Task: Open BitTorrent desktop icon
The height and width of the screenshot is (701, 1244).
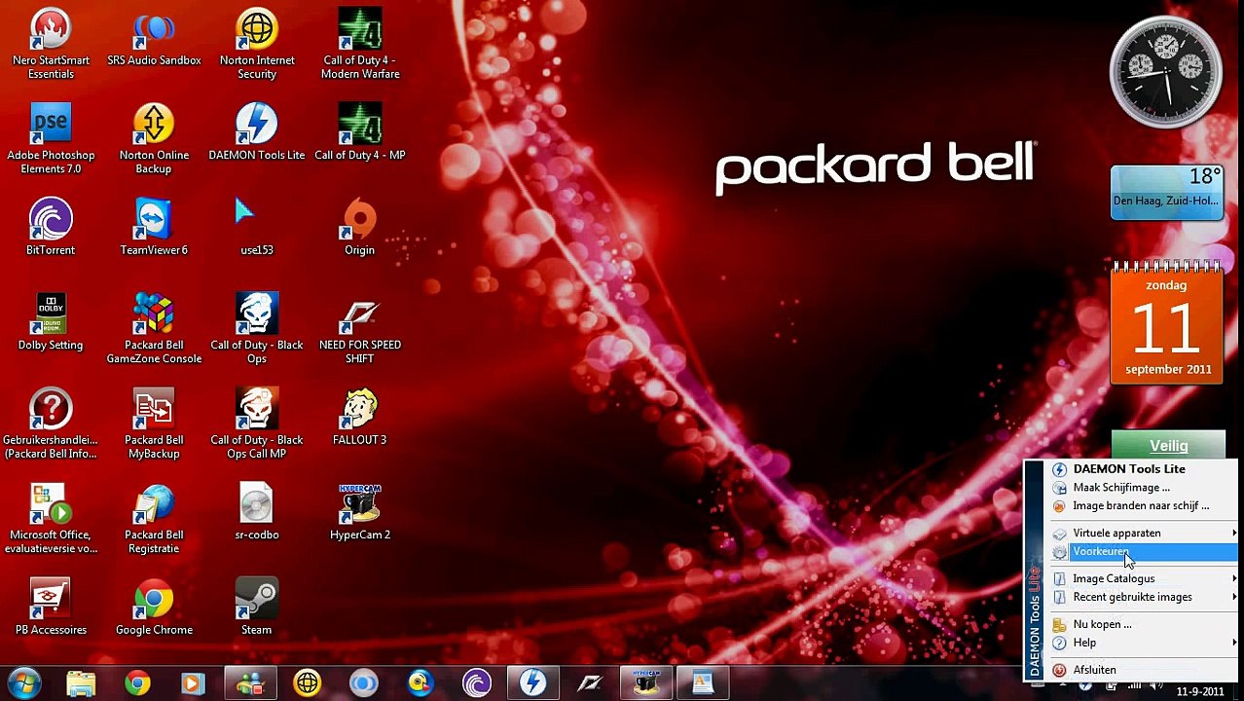Action: click(x=51, y=227)
